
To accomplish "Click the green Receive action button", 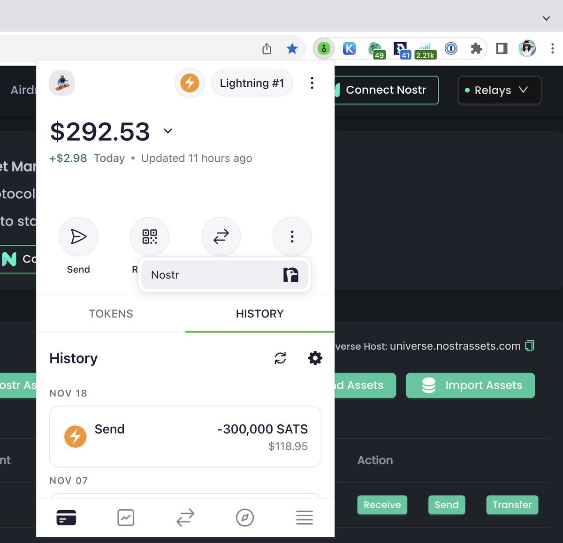I will [382, 505].
